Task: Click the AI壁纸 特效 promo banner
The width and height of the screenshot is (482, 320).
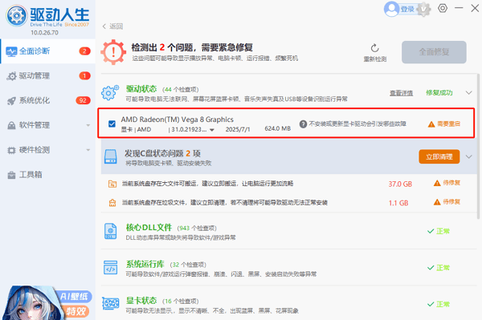Action: tap(47, 303)
